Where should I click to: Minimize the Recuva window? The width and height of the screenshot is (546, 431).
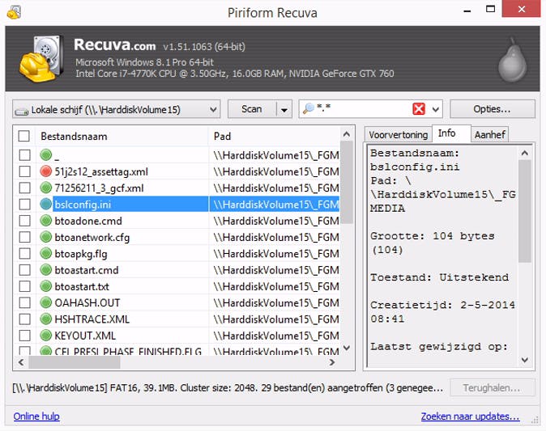coord(467,11)
